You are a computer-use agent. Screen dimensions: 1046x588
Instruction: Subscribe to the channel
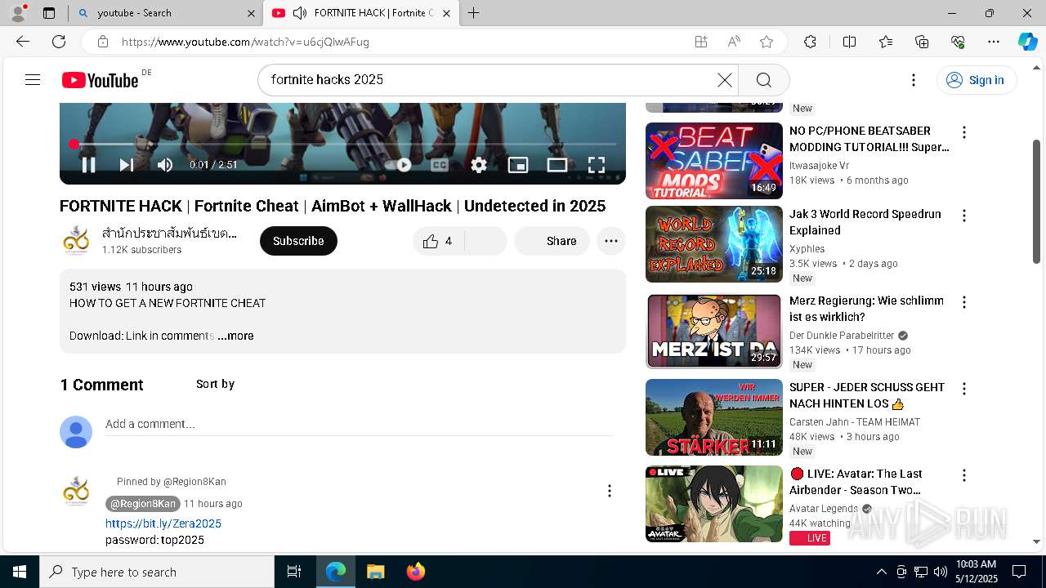pos(298,241)
